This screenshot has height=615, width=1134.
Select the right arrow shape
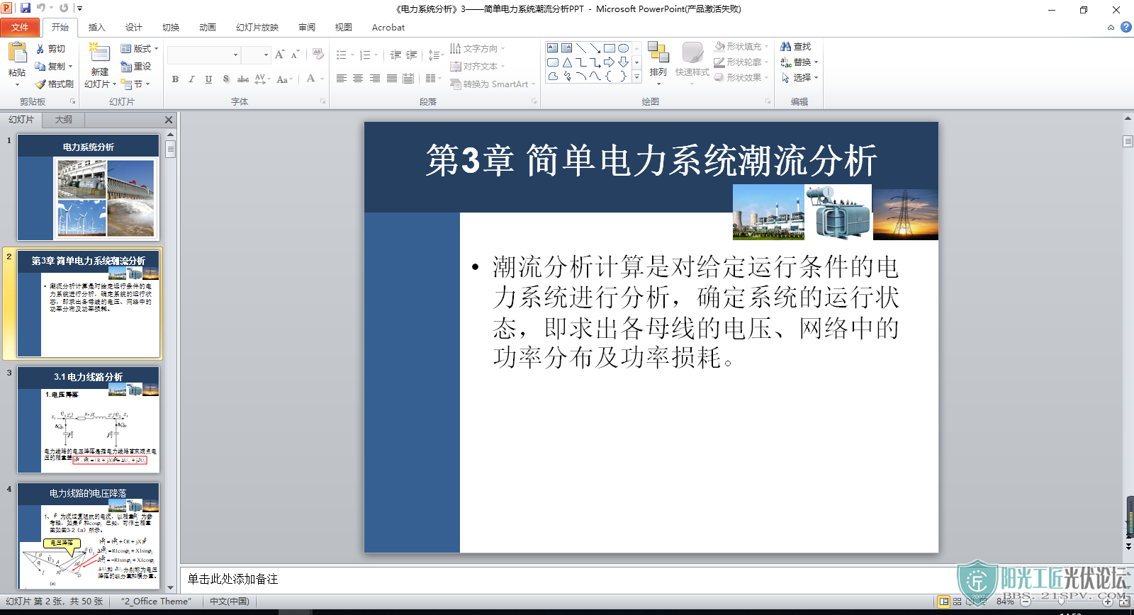pos(609,62)
